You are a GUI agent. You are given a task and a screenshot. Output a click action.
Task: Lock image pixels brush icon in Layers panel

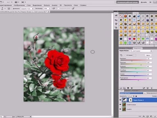131,96
